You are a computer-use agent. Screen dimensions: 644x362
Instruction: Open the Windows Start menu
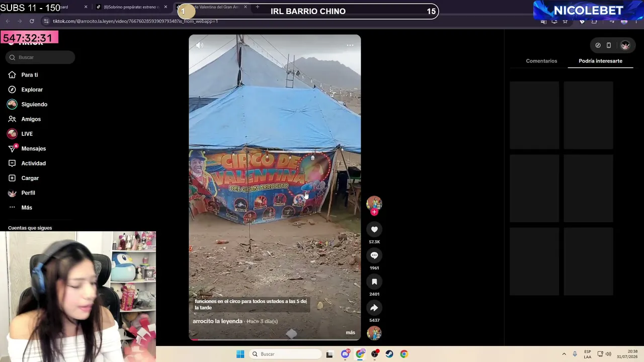tap(240, 354)
